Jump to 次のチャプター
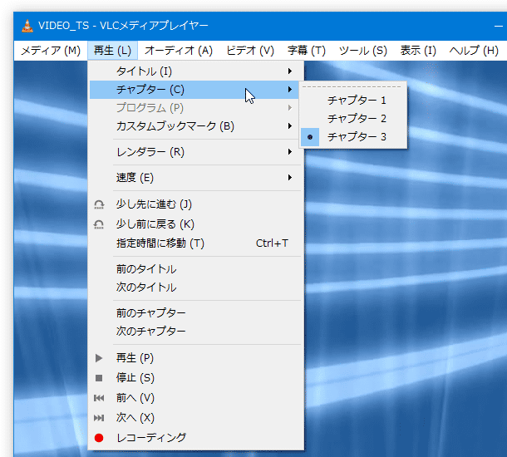Viewport: 507px width, 457px height. coord(195,332)
